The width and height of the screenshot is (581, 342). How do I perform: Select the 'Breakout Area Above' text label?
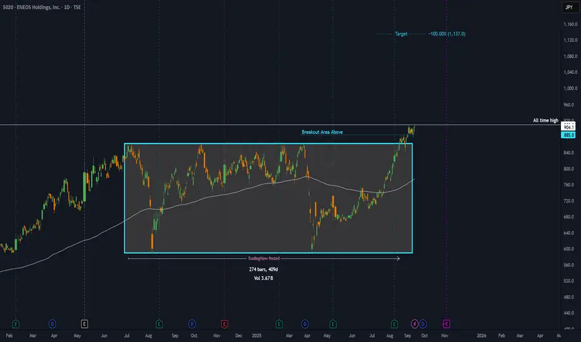322,132
